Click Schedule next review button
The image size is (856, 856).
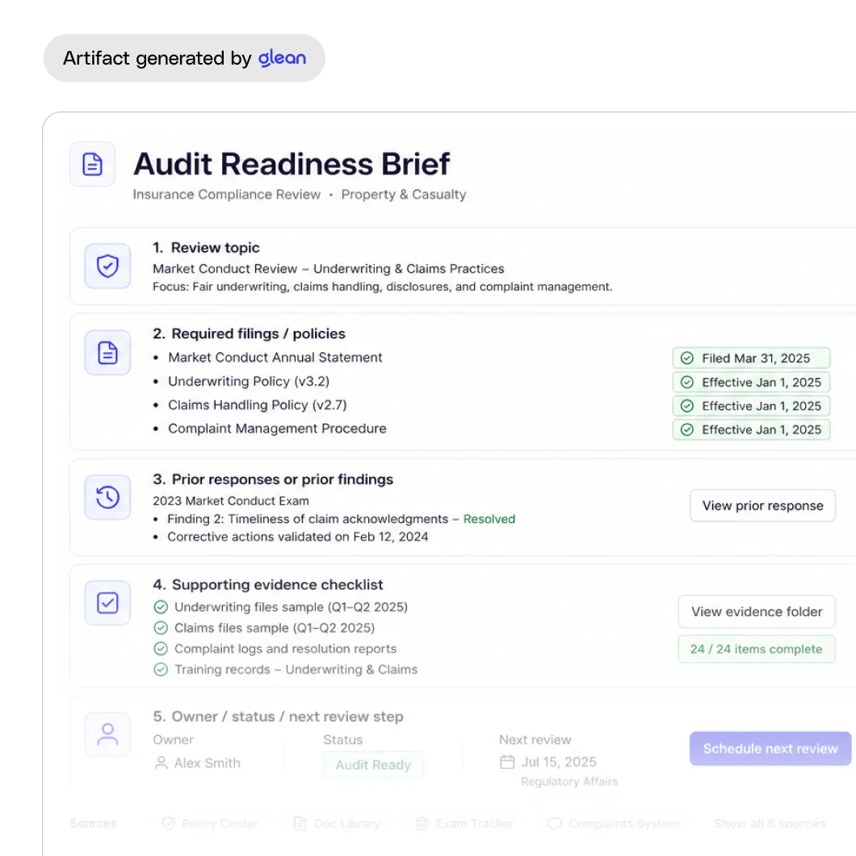coord(770,749)
